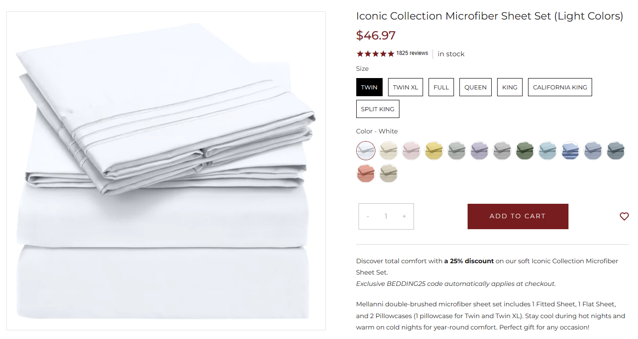Choose the pink sheet color swatch
Viewport: 638px width, 339px height.
coord(411,150)
